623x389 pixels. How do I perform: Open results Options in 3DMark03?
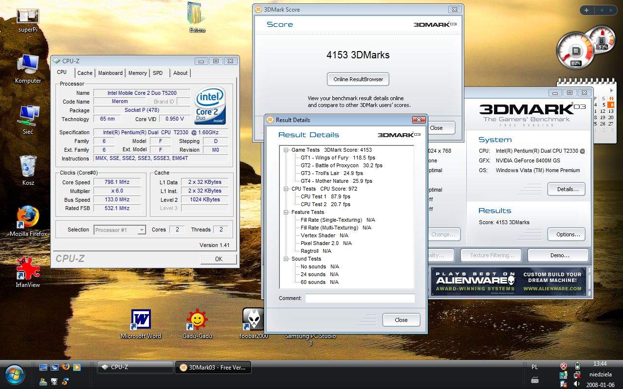[x=567, y=234]
